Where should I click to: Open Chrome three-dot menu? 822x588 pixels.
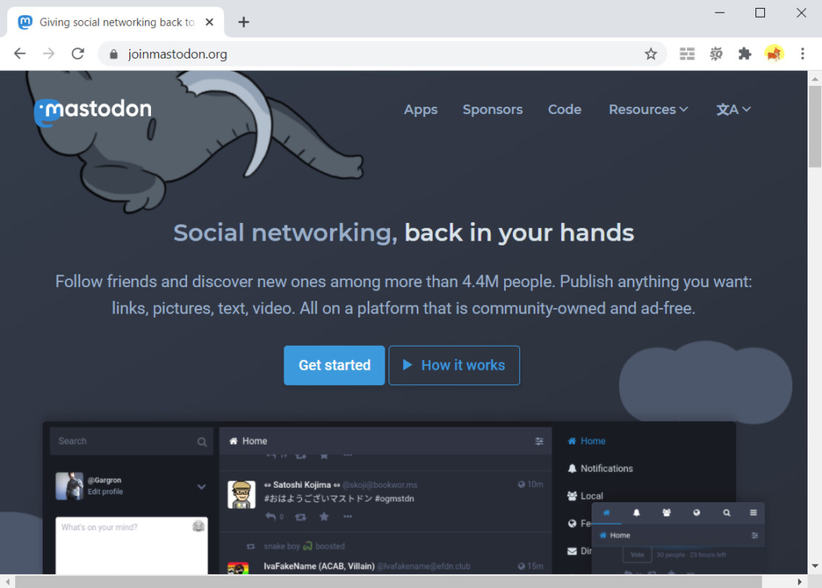pyautogui.click(x=802, y=54)
